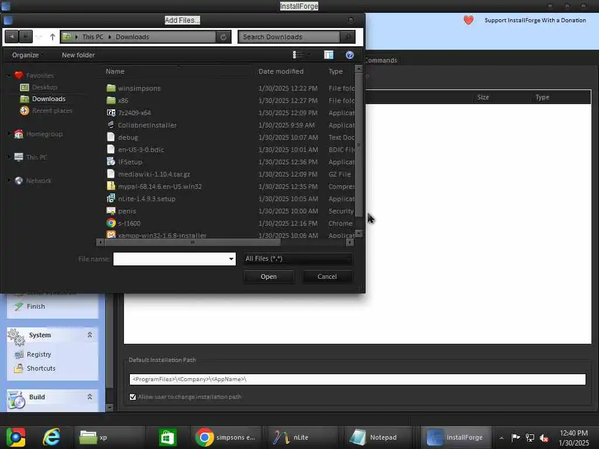Expand the This PC tree node

(x=9, y=157)
